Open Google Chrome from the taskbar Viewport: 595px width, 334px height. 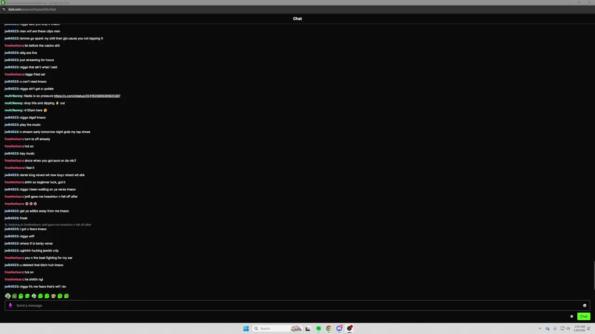(329, 328)
